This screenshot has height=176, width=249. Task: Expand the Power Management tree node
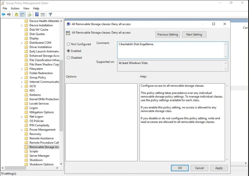point(22,130)
